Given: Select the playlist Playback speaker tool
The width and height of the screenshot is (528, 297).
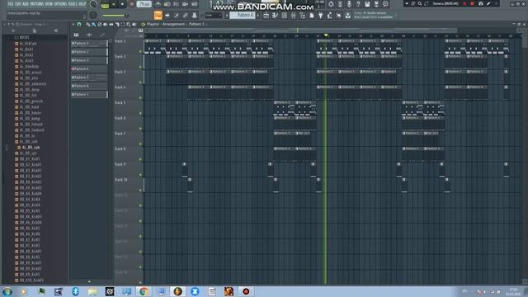Looking at the screenshot, I should tap(134, 24).
